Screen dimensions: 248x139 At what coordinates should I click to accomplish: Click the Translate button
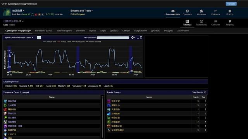click(231, 4)
